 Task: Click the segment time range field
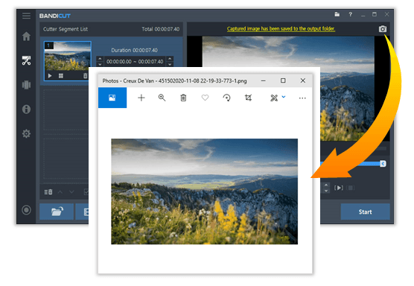click(135, 62)
